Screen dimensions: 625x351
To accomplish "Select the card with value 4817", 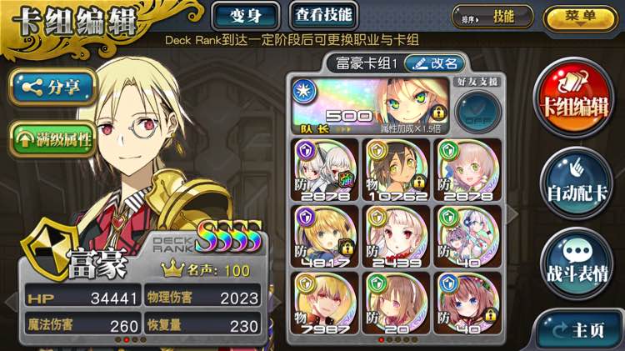I will tap(325, 237).
